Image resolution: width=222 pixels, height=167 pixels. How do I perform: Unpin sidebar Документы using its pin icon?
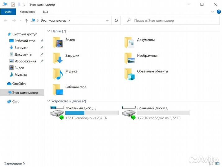[x=42, y=54]
